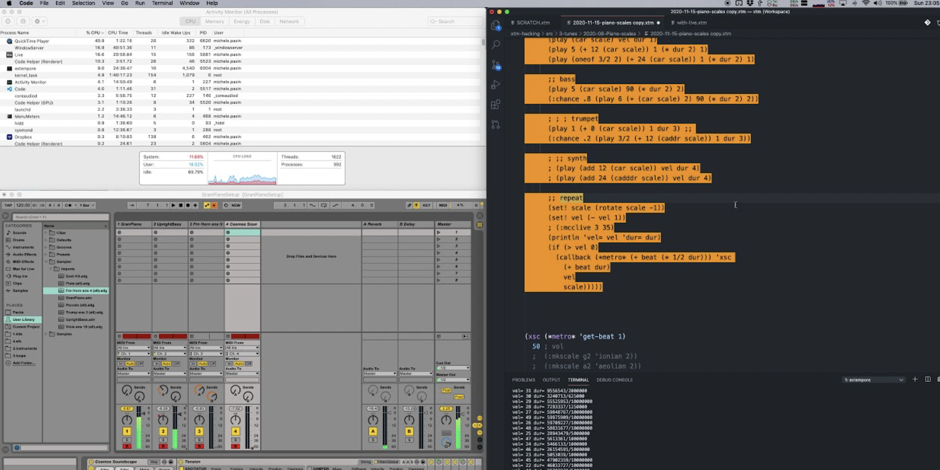Open the Master Out dropdown
Screen dimensions: 940x470
pyautogui.click(x=453, y=380)
